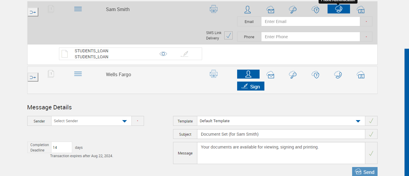Screen dimensions: 409x176
Task: Click the Completion Deadline days field
Action: [x=61, y=148]
